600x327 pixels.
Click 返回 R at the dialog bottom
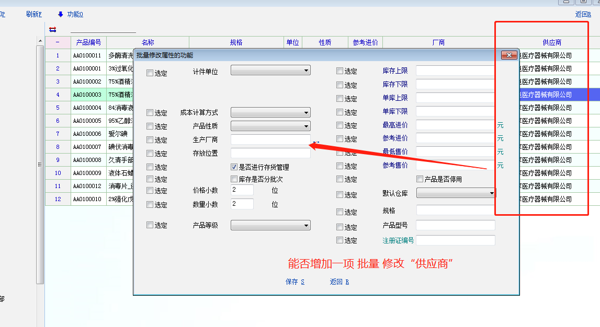point(339,282)
